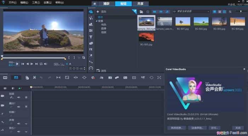
Task: Open the Overlays/Graphics library icon
Action: click(x=91, y=43)
